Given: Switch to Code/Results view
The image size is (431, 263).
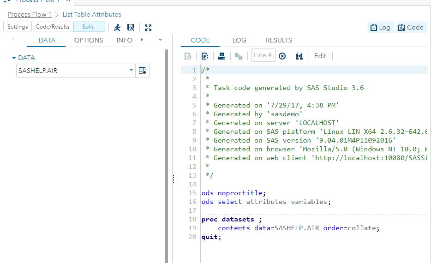Looking at the screenshot, I should [x=52, y=27].
